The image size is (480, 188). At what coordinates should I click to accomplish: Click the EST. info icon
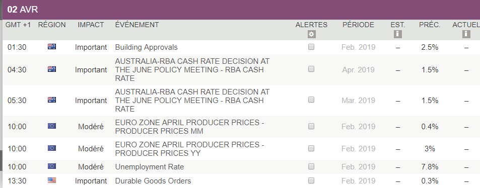pos(398,34)
